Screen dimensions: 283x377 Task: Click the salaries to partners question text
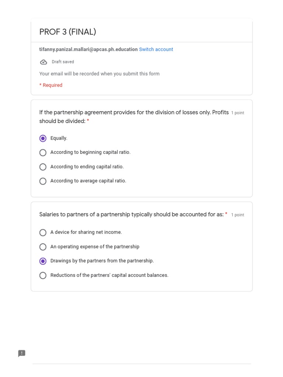click(131, 214)
